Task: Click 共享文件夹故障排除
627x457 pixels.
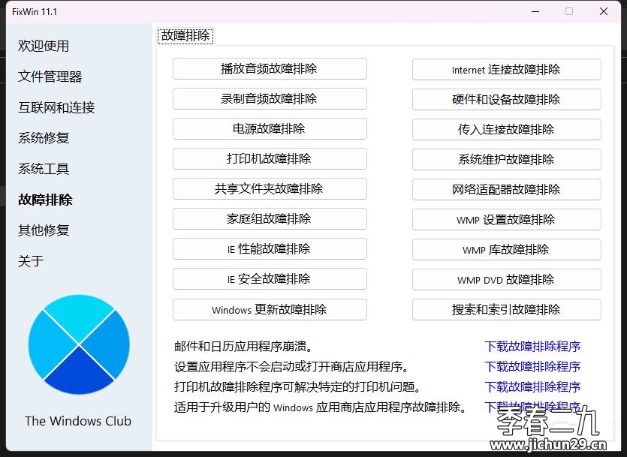Action: (270, 188)
